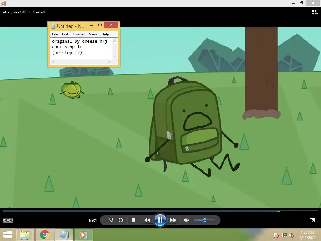Open File Explorer from the taskbar
This screenshot has height=241, width=321.
coord(24,235)
